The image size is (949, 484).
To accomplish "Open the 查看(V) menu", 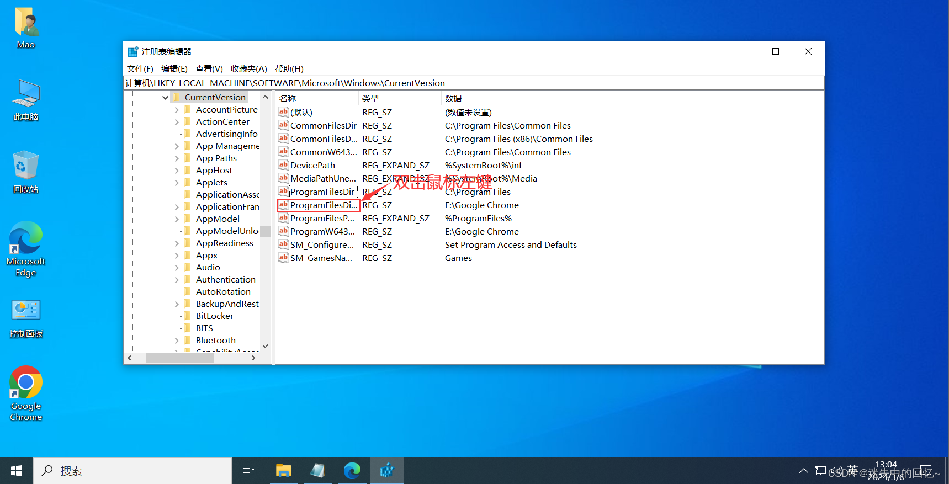I will pos(209,68).
